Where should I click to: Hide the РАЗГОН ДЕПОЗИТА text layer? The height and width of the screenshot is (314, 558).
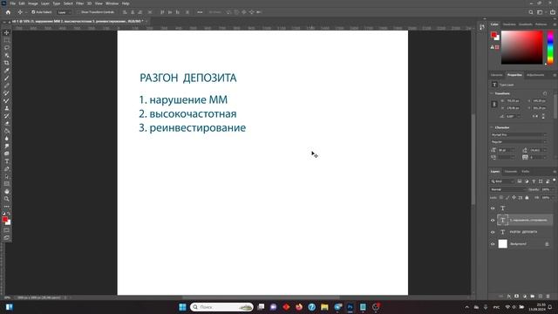[493, 232]
